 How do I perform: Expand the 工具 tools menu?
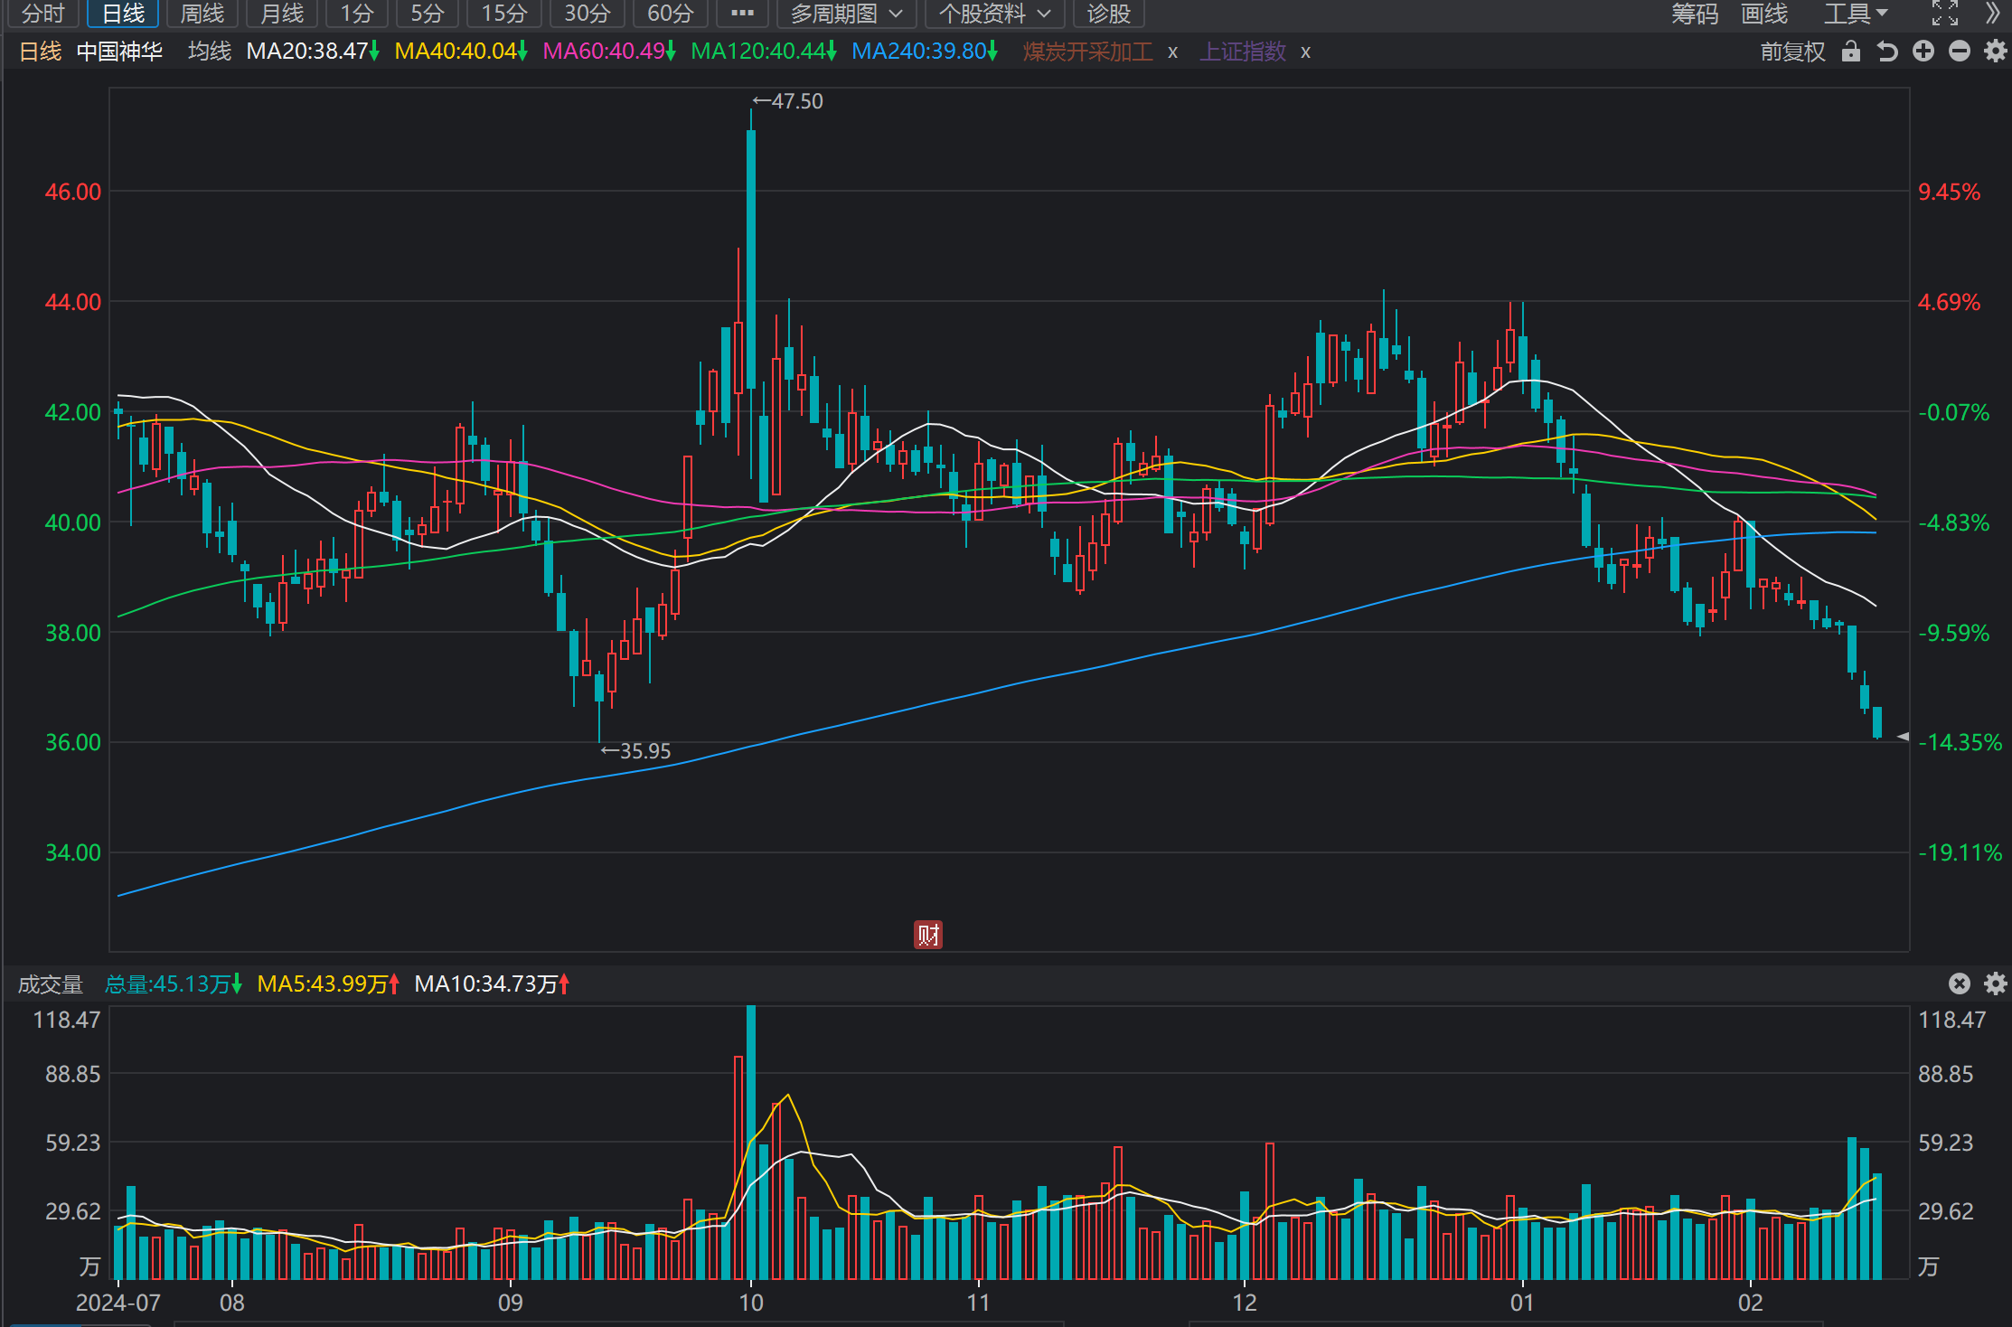[x=1856, y=14]
